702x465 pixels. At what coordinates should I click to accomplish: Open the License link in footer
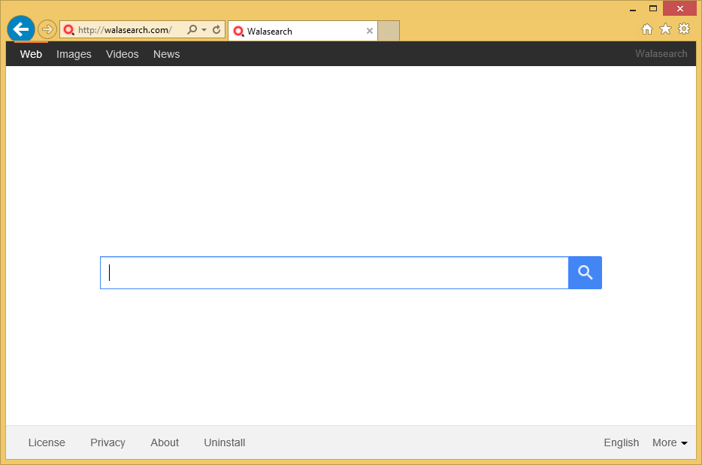pos(47,442)
